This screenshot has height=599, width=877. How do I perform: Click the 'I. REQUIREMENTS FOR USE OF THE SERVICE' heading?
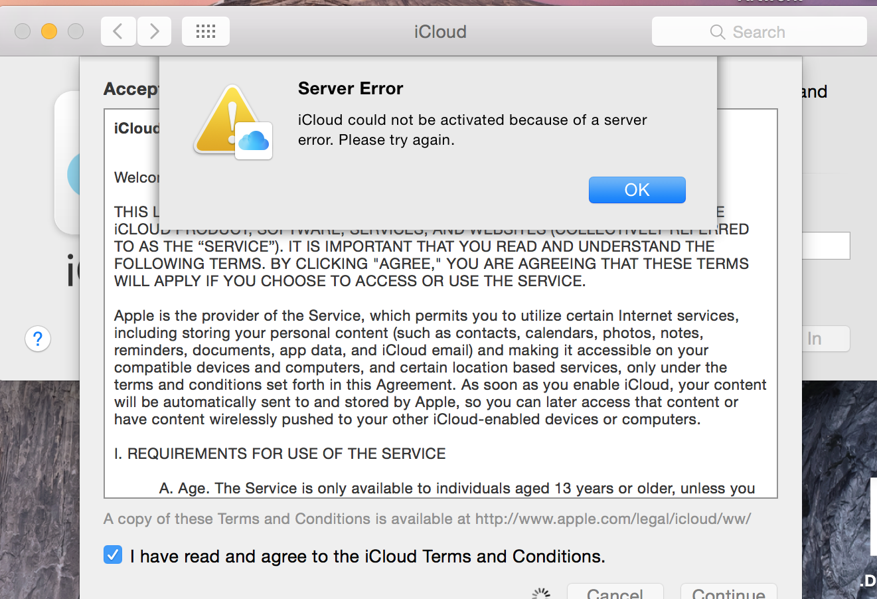tap(279, 454)
